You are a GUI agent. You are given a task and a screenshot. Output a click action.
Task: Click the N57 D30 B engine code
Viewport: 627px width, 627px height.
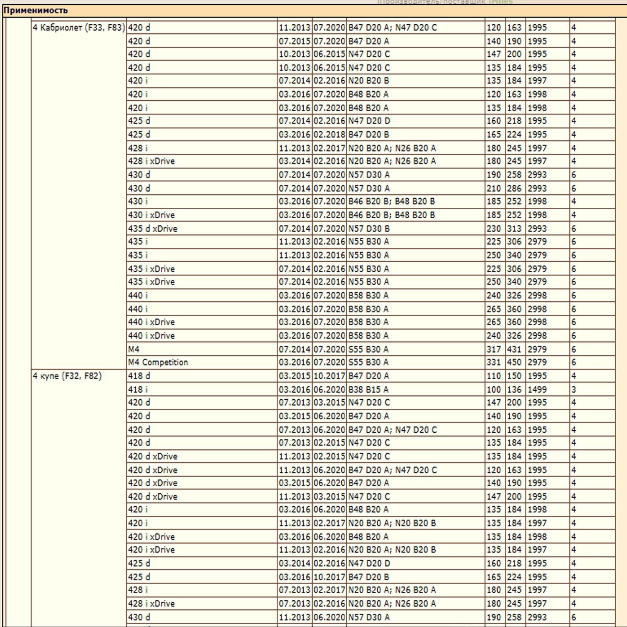point(369,228)
